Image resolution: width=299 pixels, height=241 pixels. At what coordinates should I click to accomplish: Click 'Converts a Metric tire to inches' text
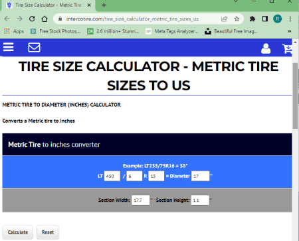click(39, 121)
